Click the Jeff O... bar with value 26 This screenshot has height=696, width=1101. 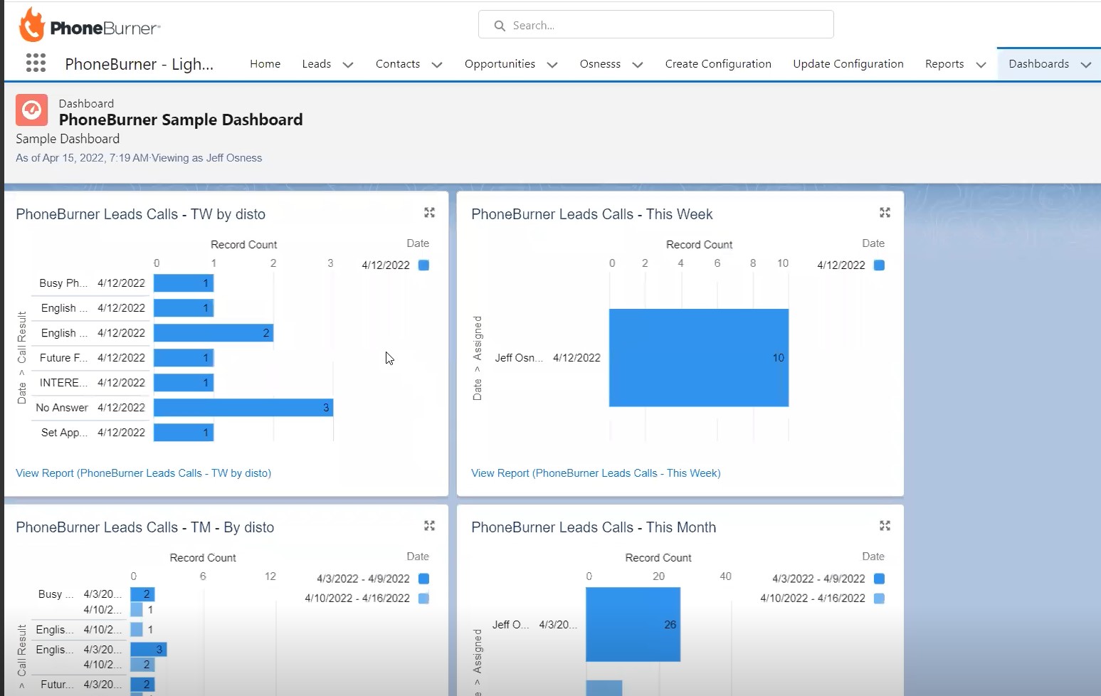click(x=633, y=624)
